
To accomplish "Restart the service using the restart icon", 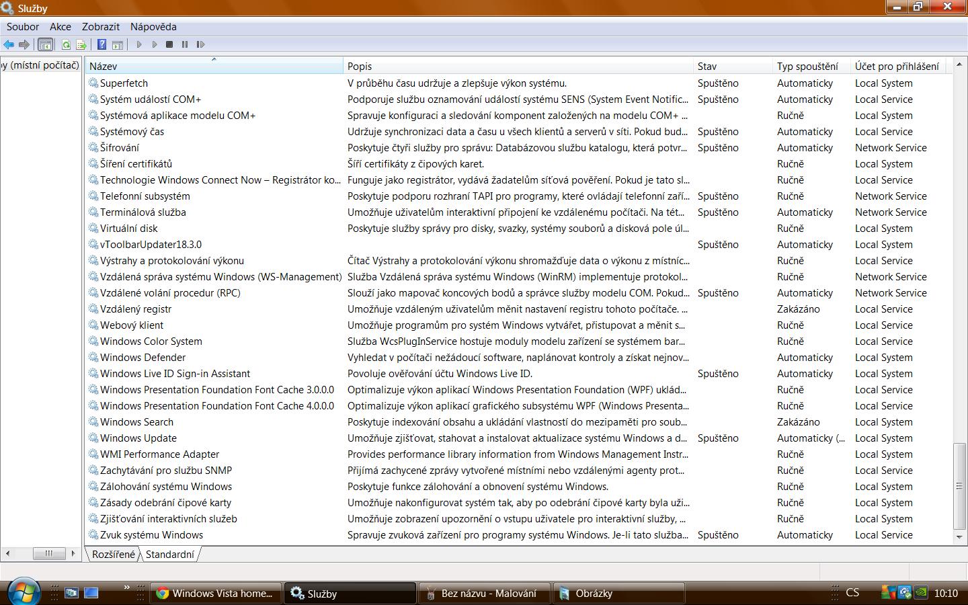I will (200, 44).
